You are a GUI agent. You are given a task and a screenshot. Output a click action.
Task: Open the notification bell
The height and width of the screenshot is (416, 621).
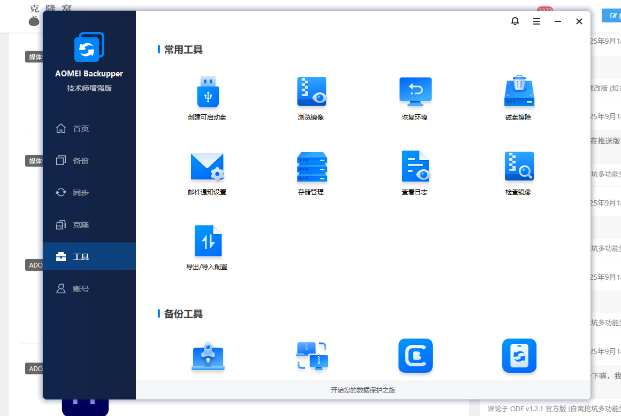pos(515,21)
